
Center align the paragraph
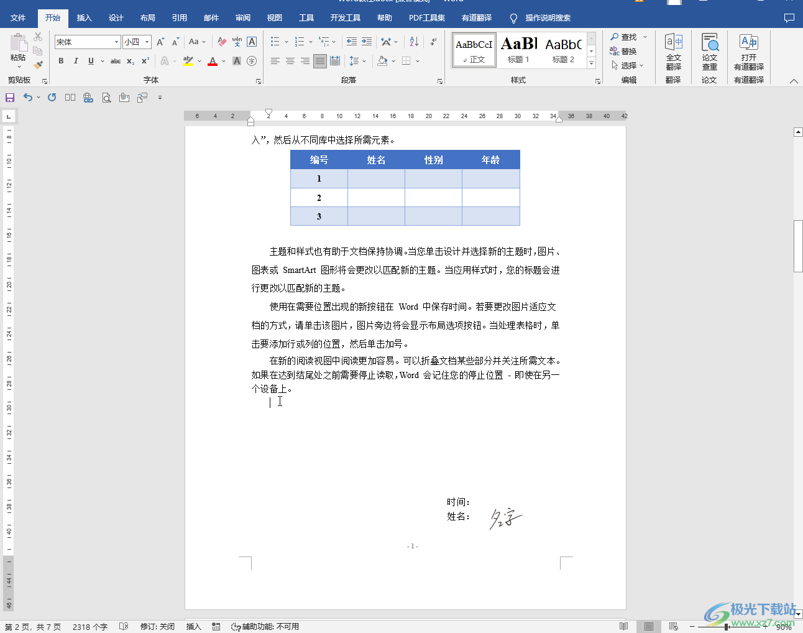pos(290,61)
